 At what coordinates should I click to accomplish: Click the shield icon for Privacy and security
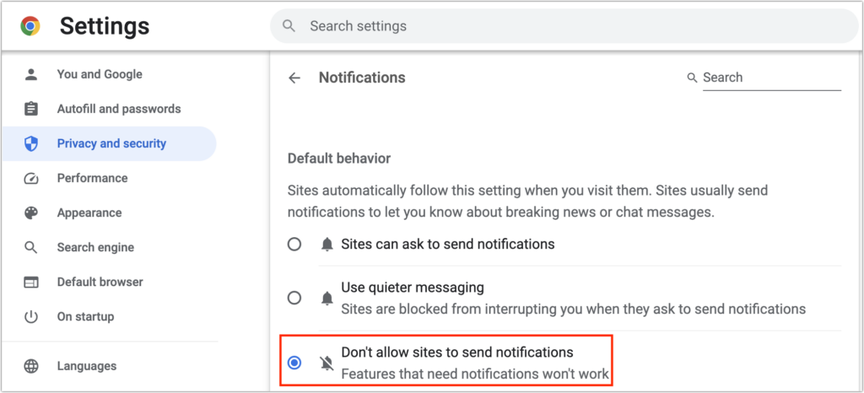pos(31,143)
